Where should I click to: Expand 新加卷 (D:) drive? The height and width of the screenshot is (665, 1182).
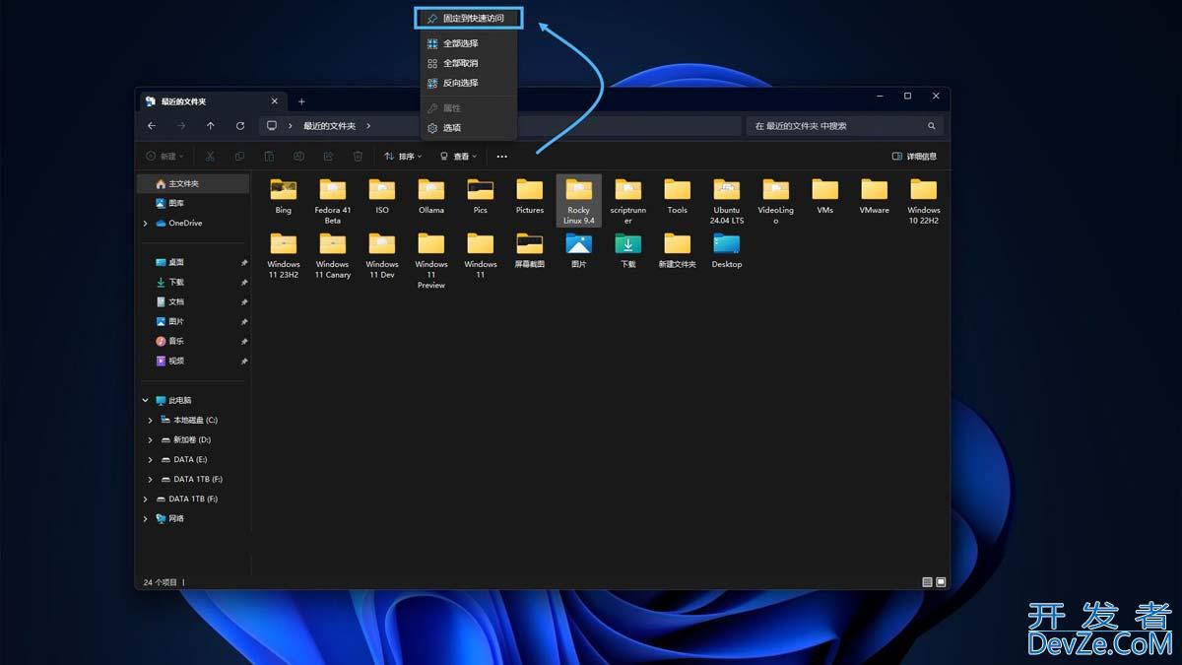click(x=151, y=440)
